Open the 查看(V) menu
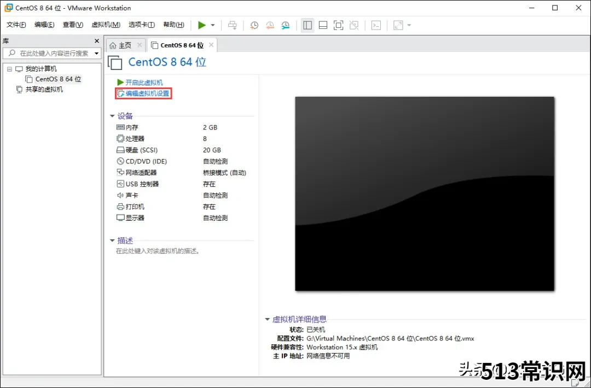The width and height of the screenshot is (591, 388). [x=73, y=25]
